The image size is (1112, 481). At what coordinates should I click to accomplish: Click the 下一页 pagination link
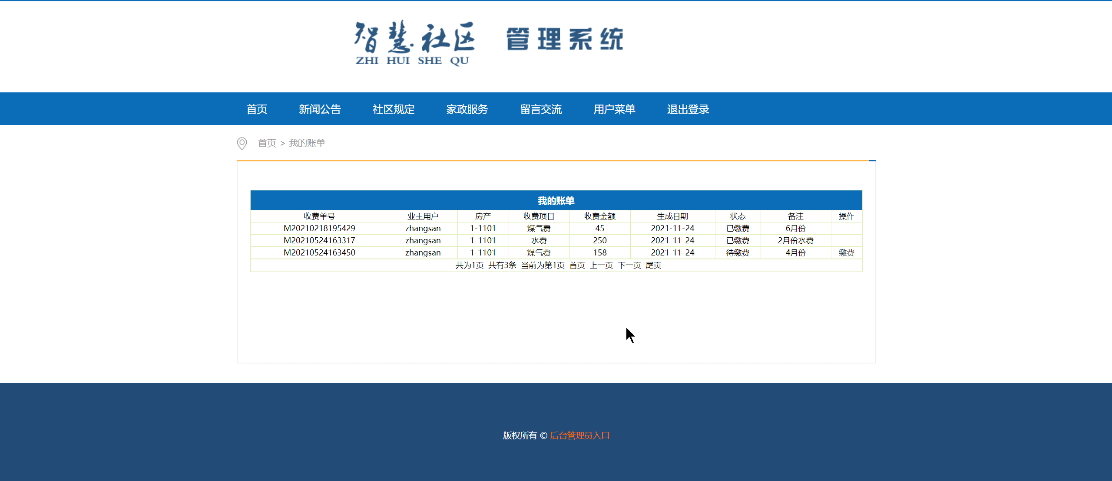pyautogui.click(x=629, y=265)
